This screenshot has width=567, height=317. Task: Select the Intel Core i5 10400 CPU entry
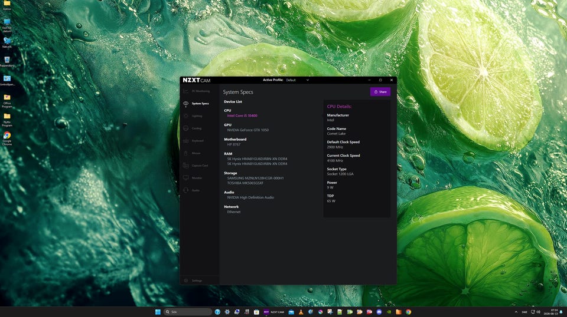pos(242,115)
